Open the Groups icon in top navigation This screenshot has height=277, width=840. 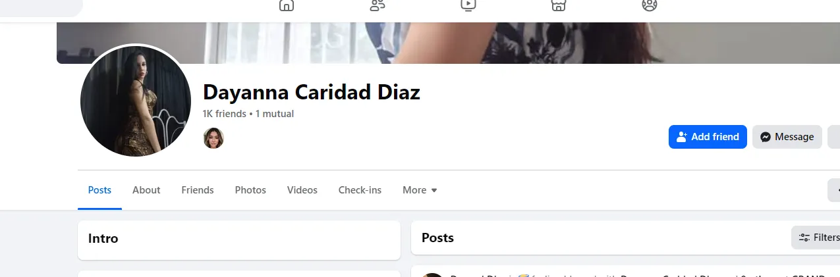[650, 5]
